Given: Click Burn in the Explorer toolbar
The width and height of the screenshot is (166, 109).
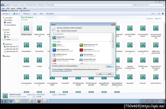Looking at the screenshot, I should point(35,14).
